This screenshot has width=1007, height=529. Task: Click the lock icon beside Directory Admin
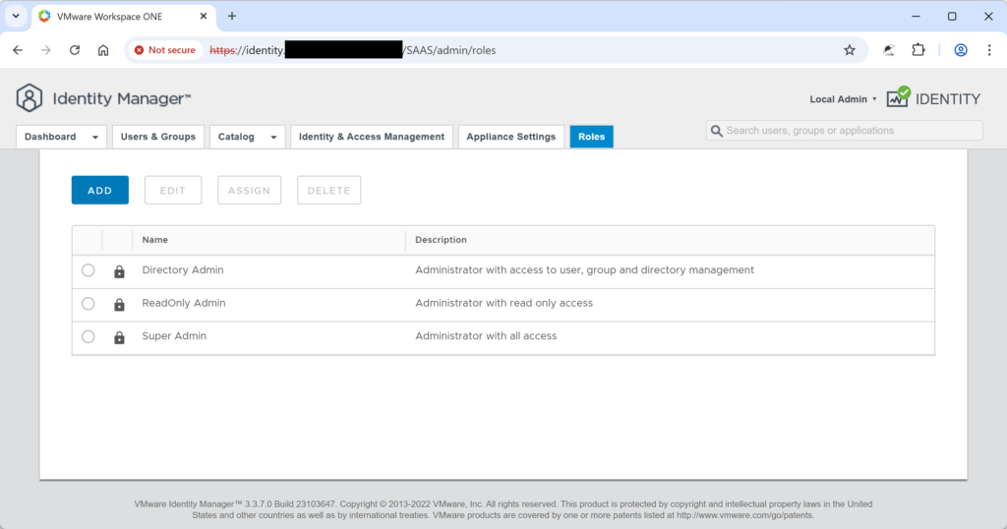(119, 271)
